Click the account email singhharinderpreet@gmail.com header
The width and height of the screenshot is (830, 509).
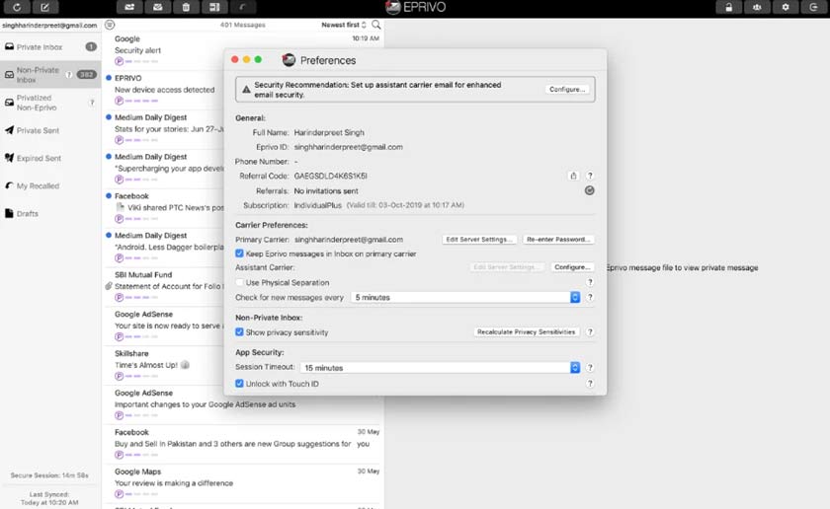pyautogui.click(x=49, y=25)
